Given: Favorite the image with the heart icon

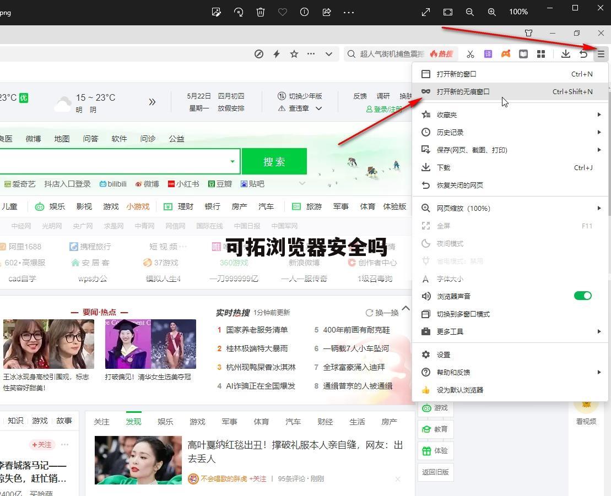Looking at the screenshot, I should (283, 12).
